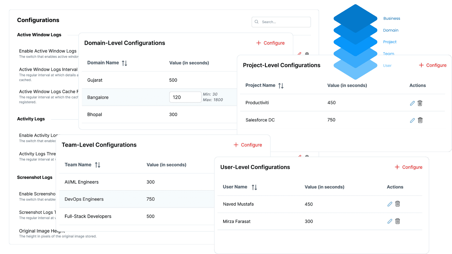Image resolution: width=452 pixels, height=254 pixels.
Task: Click the Configure label in Team-Level Configurations
Action: coord(251,145)
